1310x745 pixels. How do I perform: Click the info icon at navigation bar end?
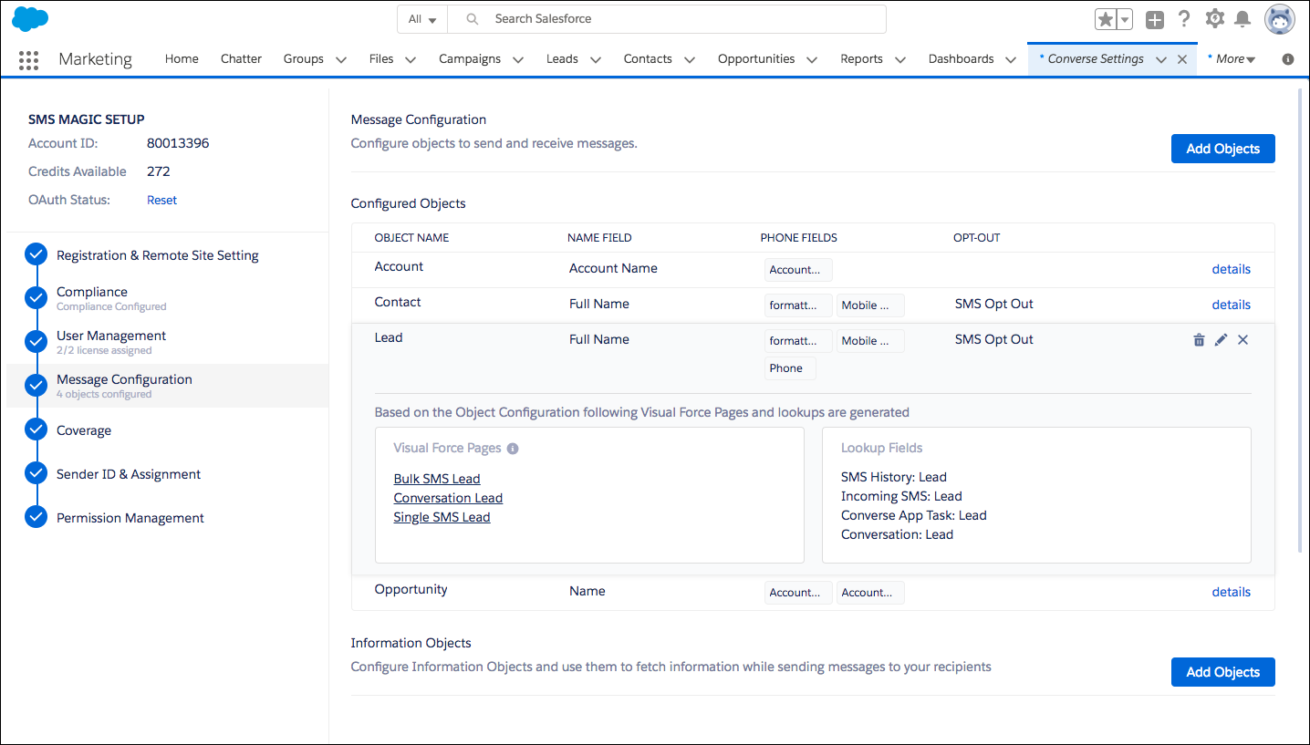click(x=1288, y=59)
